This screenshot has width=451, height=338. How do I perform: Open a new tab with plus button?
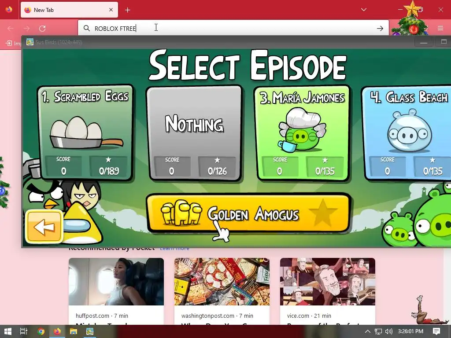(127, 10)
